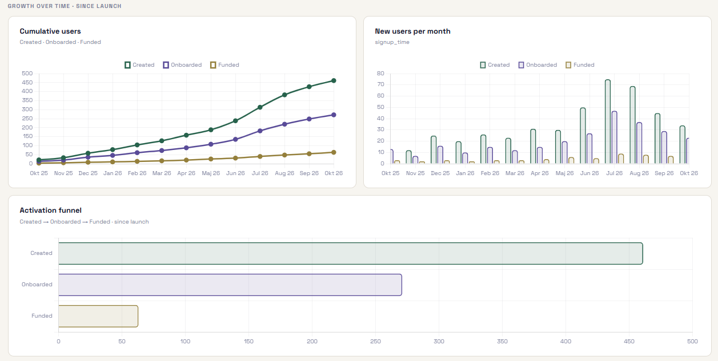Click the Onboarded funnel bar

[230, 285]
